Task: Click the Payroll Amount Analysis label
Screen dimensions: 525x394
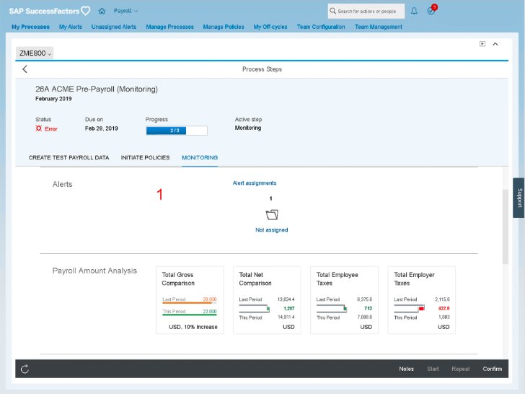Action: point(94,271)
